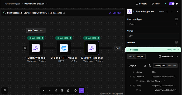182x95 pixels.
Task: Toggle the flow enabled switch
Action: [171, 4]
